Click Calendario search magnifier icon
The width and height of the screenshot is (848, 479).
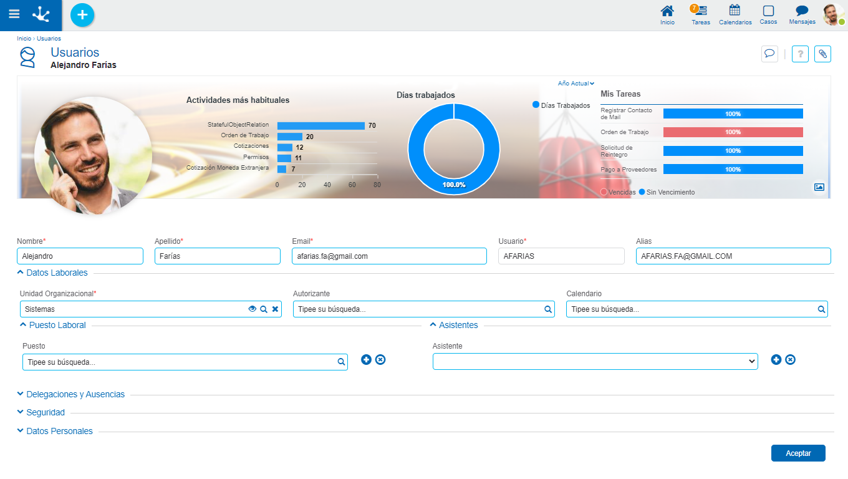(821, 309)
